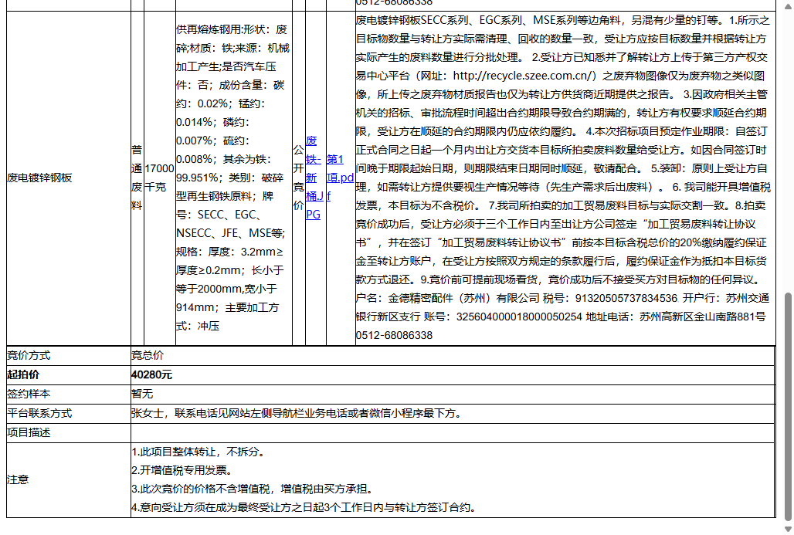The height and width of the screenshot is (535, 794).
Task: Click the 平台联系方式 label
Action: click(x=39, y=414)
